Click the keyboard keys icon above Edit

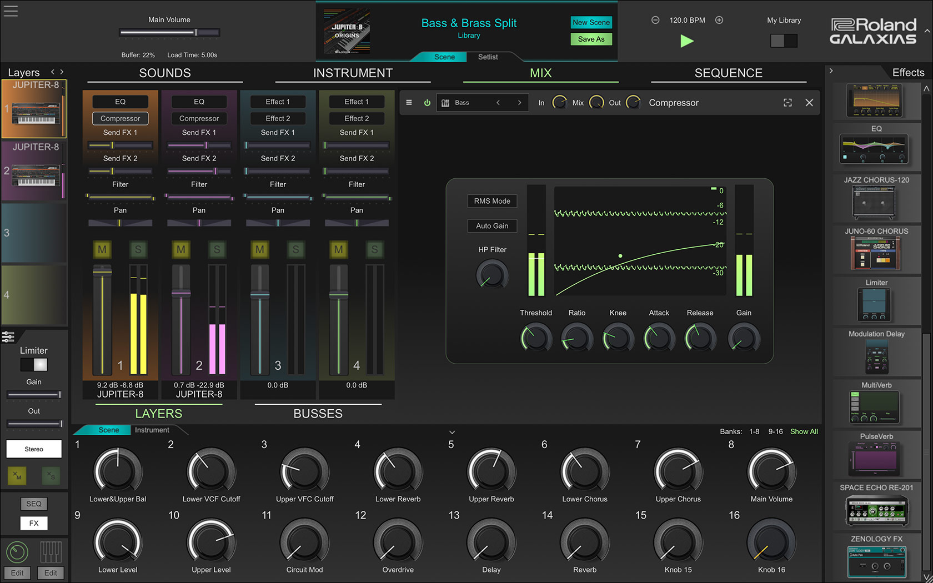[x=51, y=552]
